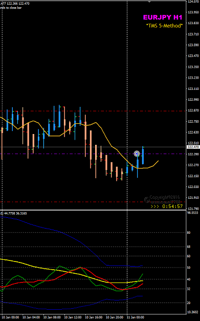Click the 0:54:57 candle countdown timer
This screenshot has height=321, width=200.
(x=172, y=206)
